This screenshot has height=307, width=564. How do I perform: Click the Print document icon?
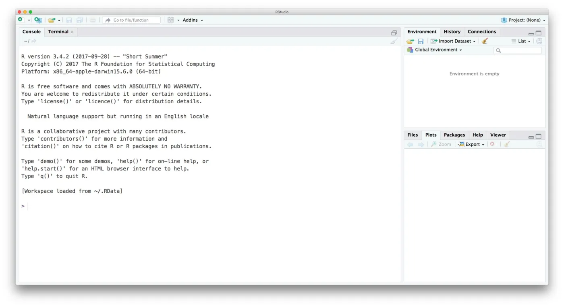click(x=93, y=20)
